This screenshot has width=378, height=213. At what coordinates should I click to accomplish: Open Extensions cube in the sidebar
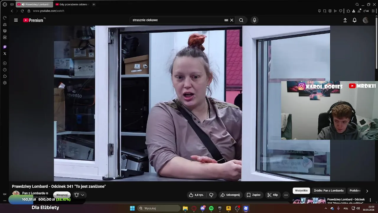point(5,76)
